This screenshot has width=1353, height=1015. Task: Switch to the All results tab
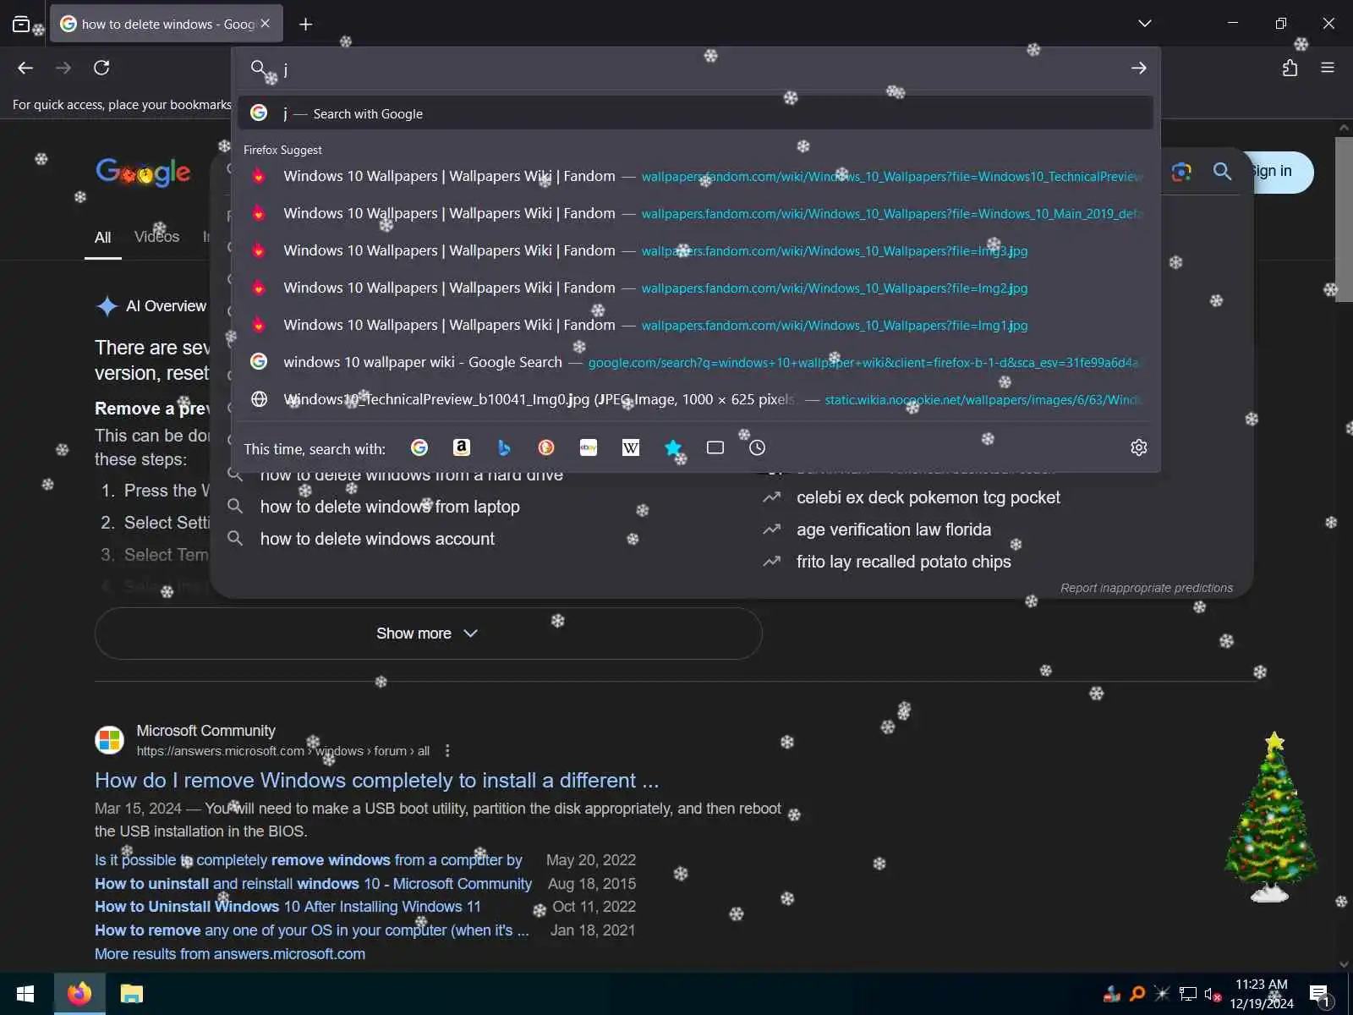[x=102, y=238]
